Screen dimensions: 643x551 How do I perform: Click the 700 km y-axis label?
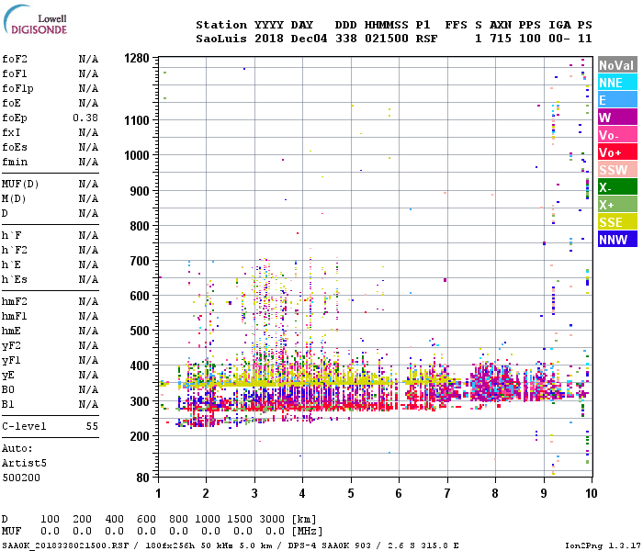pyautogui.click(x=140, y=261)
